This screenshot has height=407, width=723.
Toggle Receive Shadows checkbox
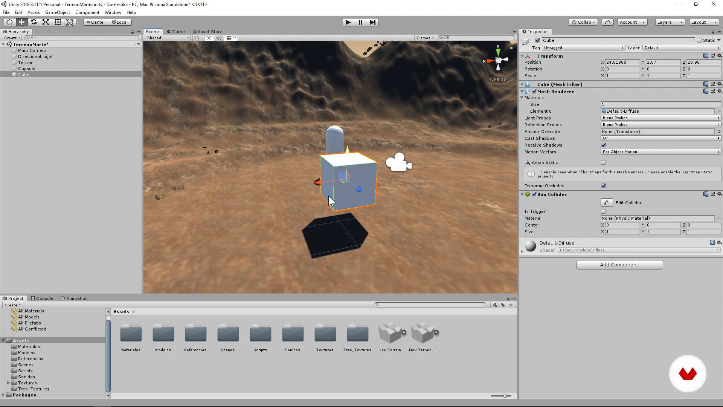click(x=603, y=145)
